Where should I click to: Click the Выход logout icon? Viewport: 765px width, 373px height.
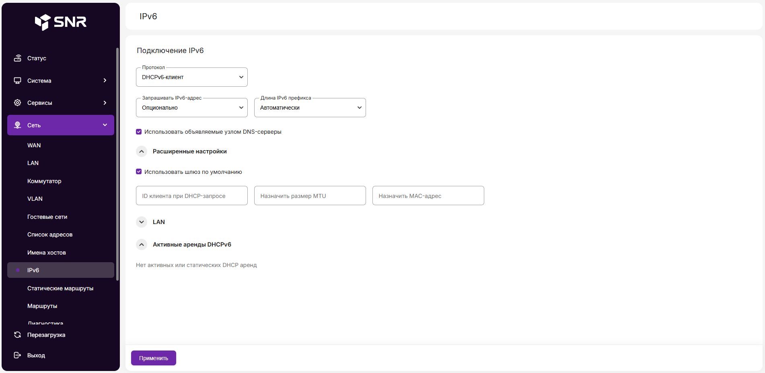17,355
